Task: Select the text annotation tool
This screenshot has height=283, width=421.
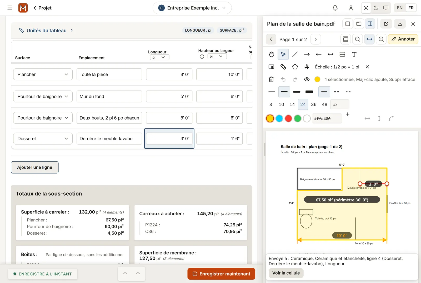Action: 354,54
